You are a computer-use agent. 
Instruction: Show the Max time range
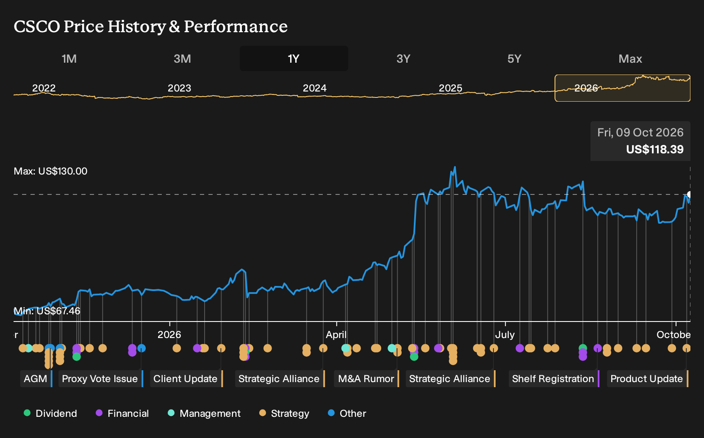[630, 58]
